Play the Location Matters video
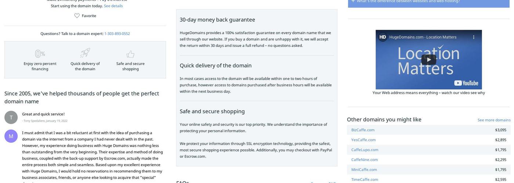Viewport: 514px width, 183px height. tap(428, 60)
